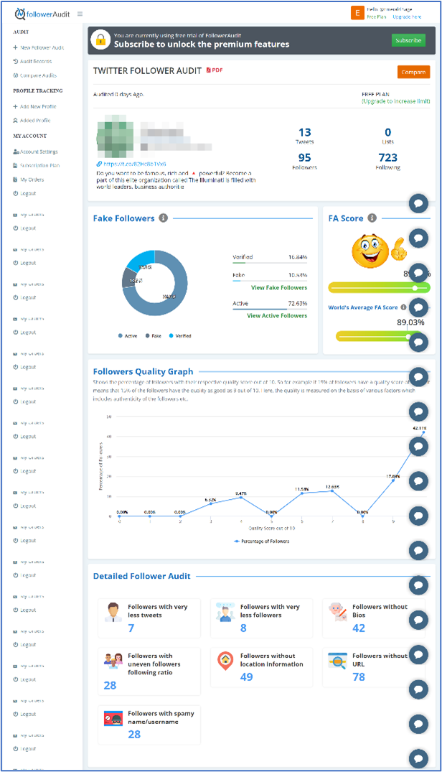Click the Upgrade here link in the header
442x772 pixels.
tap(407, 17)
